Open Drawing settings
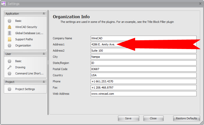This screenshot has width=204, height=125. (20, 67)
